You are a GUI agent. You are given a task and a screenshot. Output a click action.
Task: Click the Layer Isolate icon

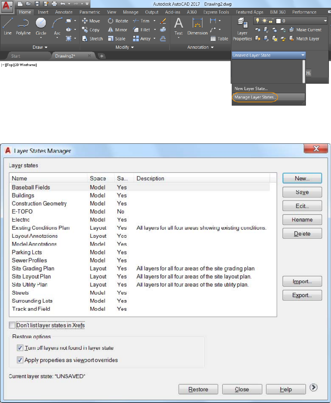[266, 30]
